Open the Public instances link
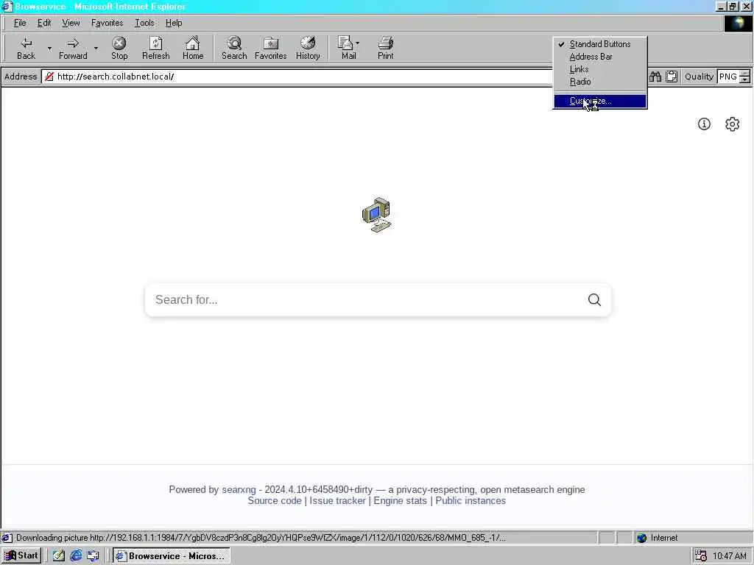The image size is (754, 565). 471,500
